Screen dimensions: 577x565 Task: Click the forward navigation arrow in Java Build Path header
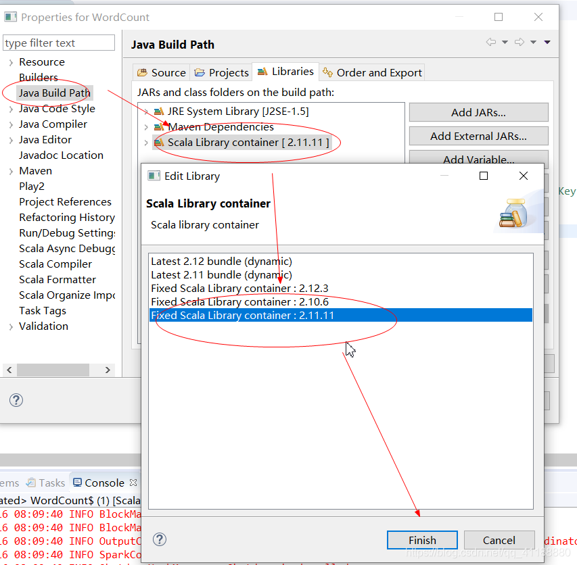click(x=520, y=42)
